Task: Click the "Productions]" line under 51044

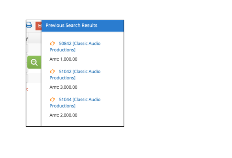Action: pos(63,106)
